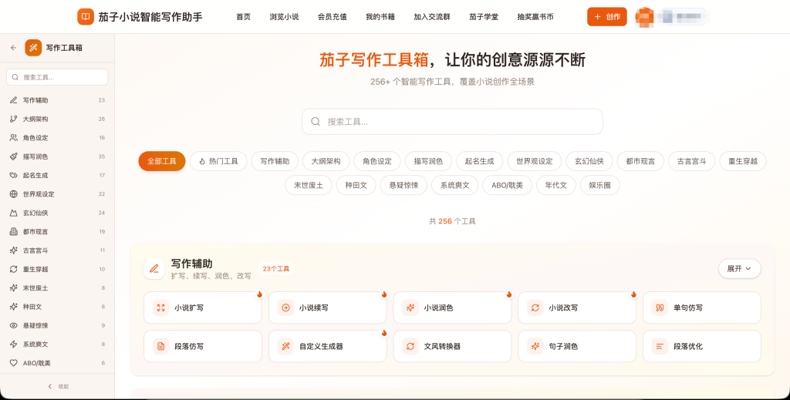The width and height of the screenshot is (790, 400).
Task: Select the 全部工具 filter chip
Action: coord(162,161)
